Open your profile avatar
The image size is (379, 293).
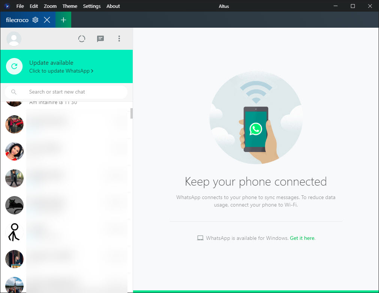coord(14,39)
